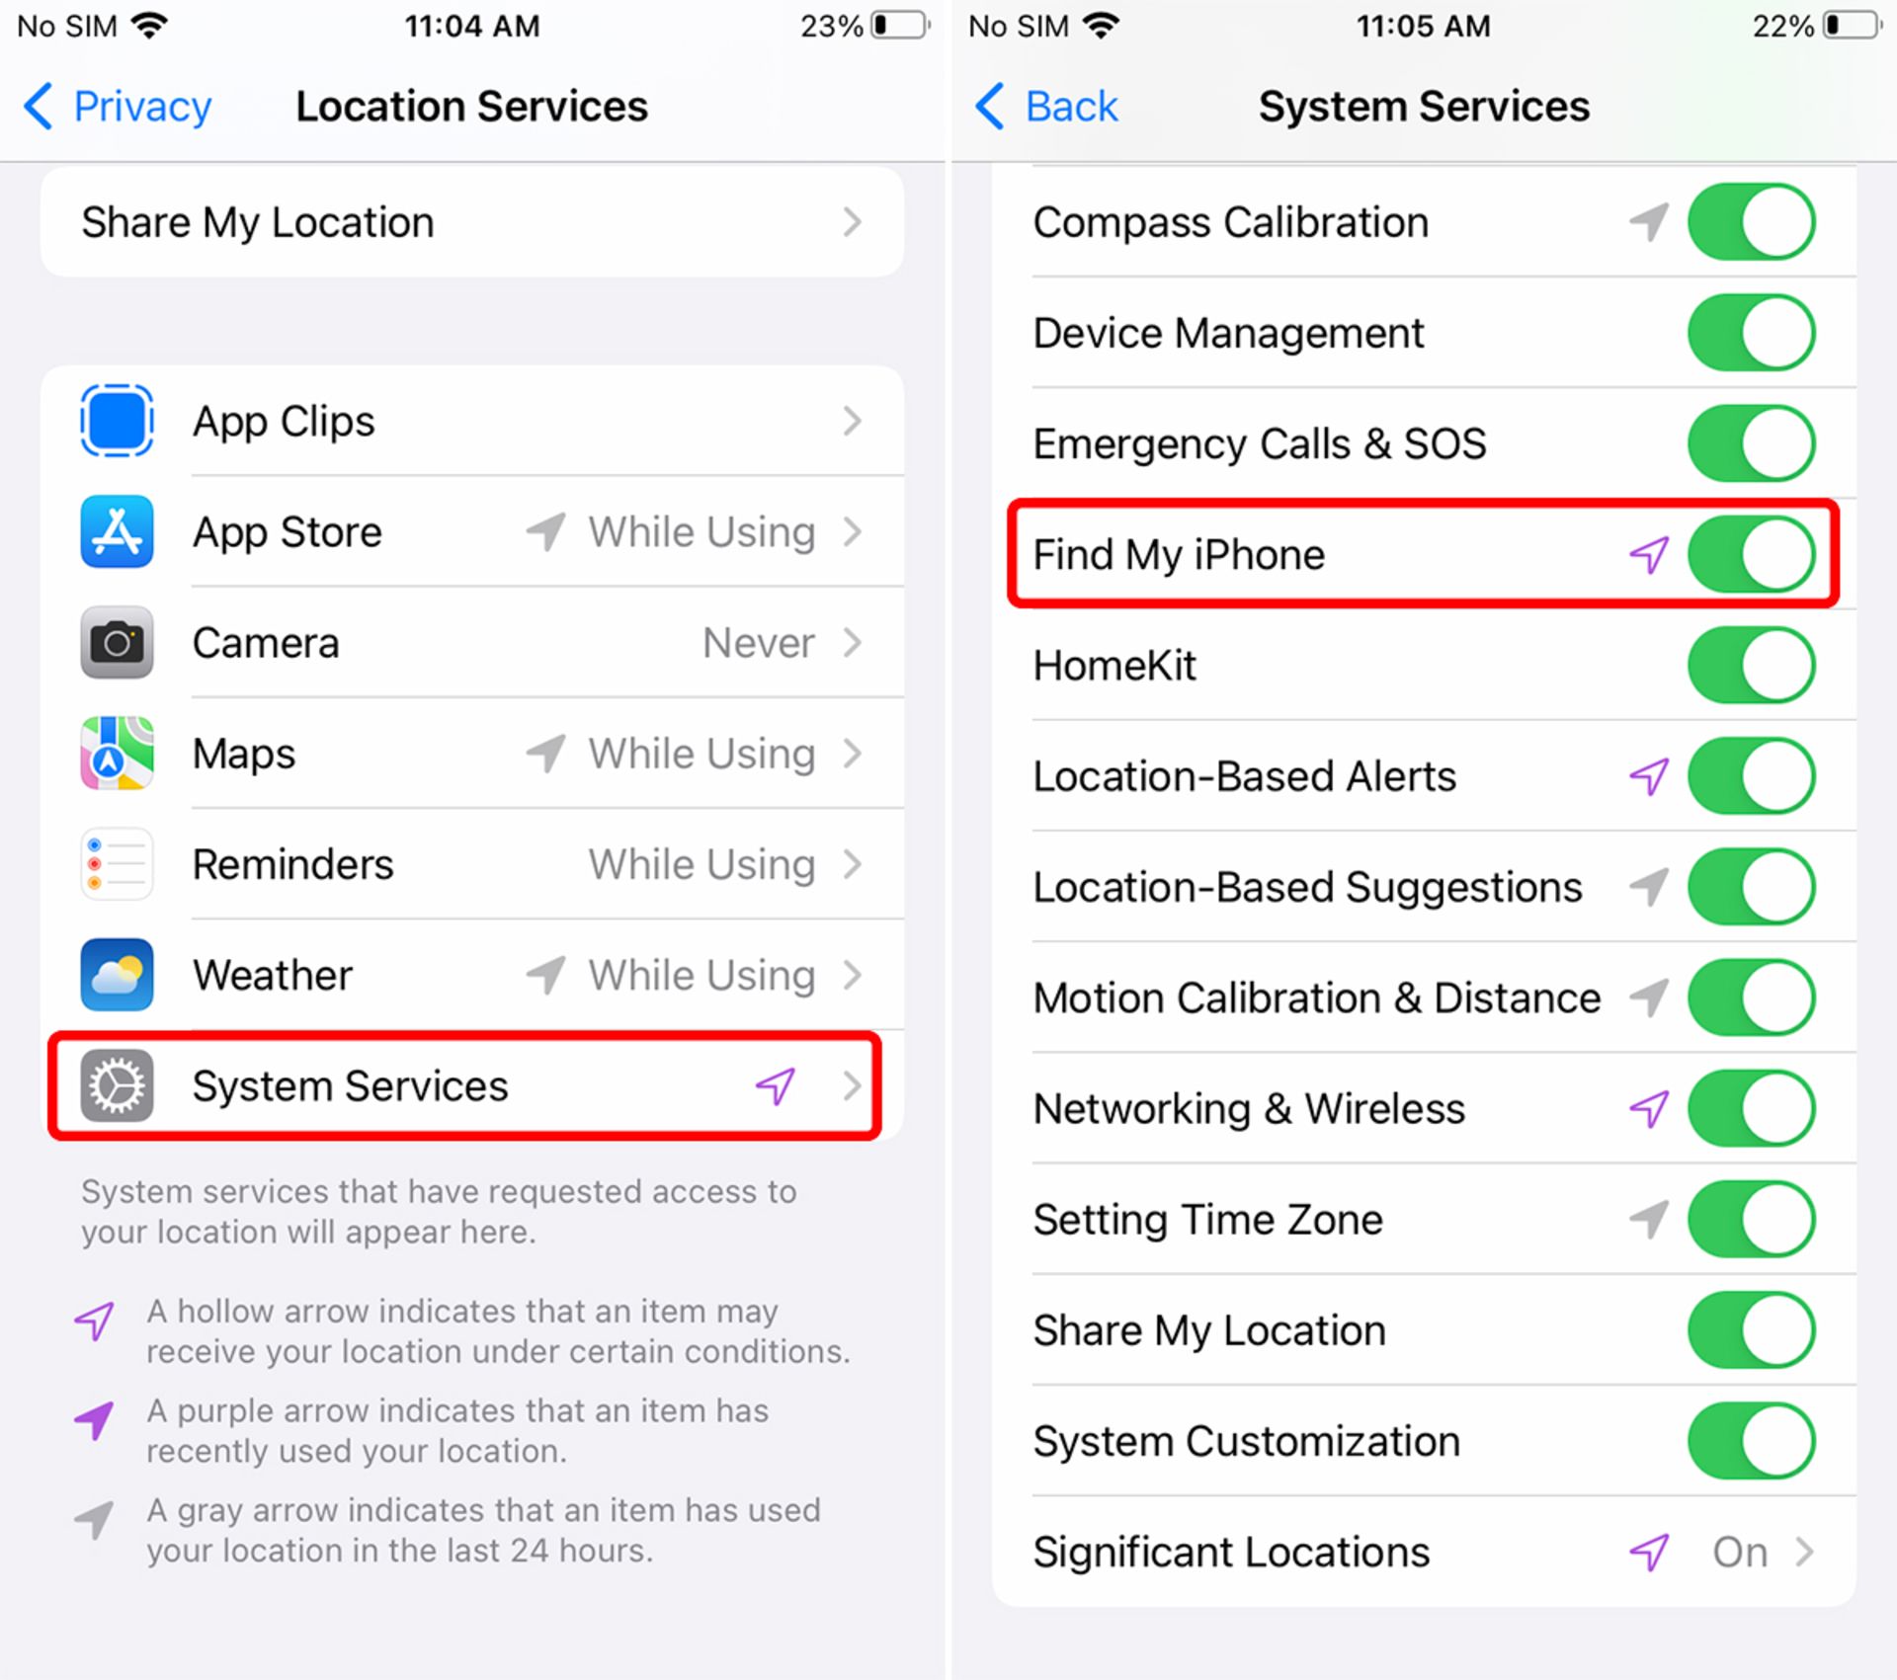Open Share My Location chevron row
The width and height of the screenshot is (1897, 1680).
click(x=472, y=222)
